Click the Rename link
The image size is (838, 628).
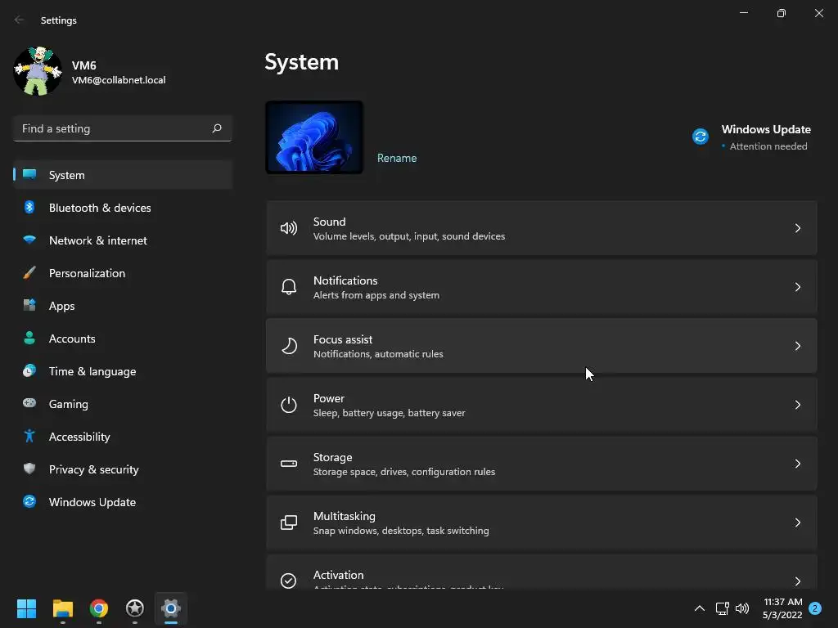click(x=397, y=158)
